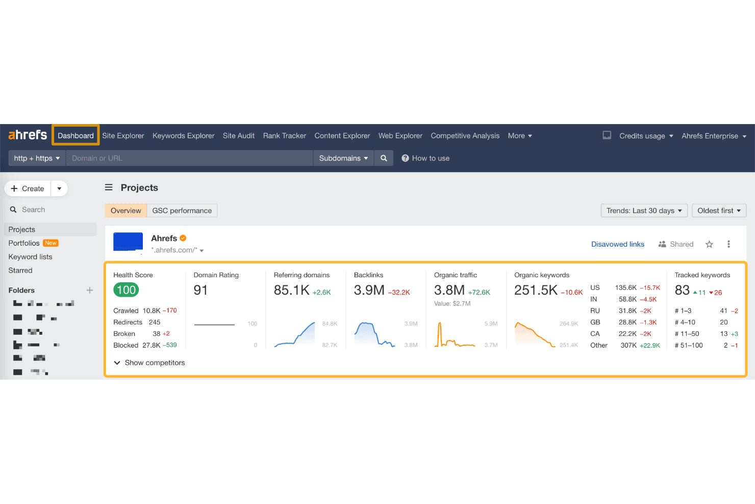Viewport: 755px width, 504px height.
Task: Click the verified badge next to Ahrefs
Action: point(183,238)
